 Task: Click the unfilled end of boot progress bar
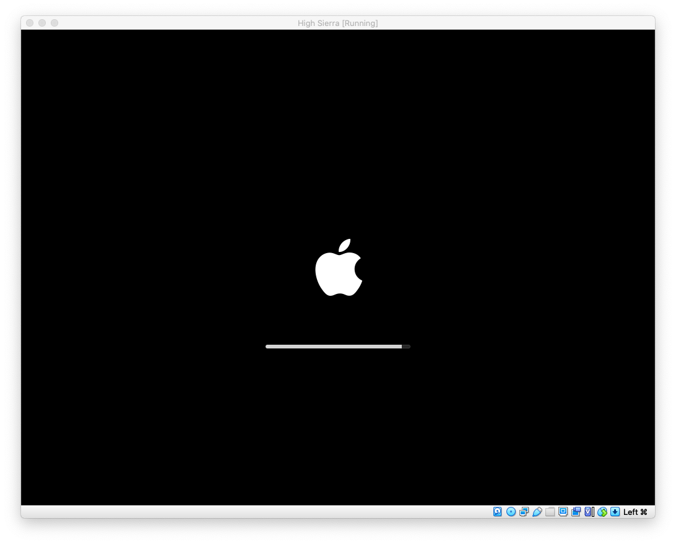point(406,347)
